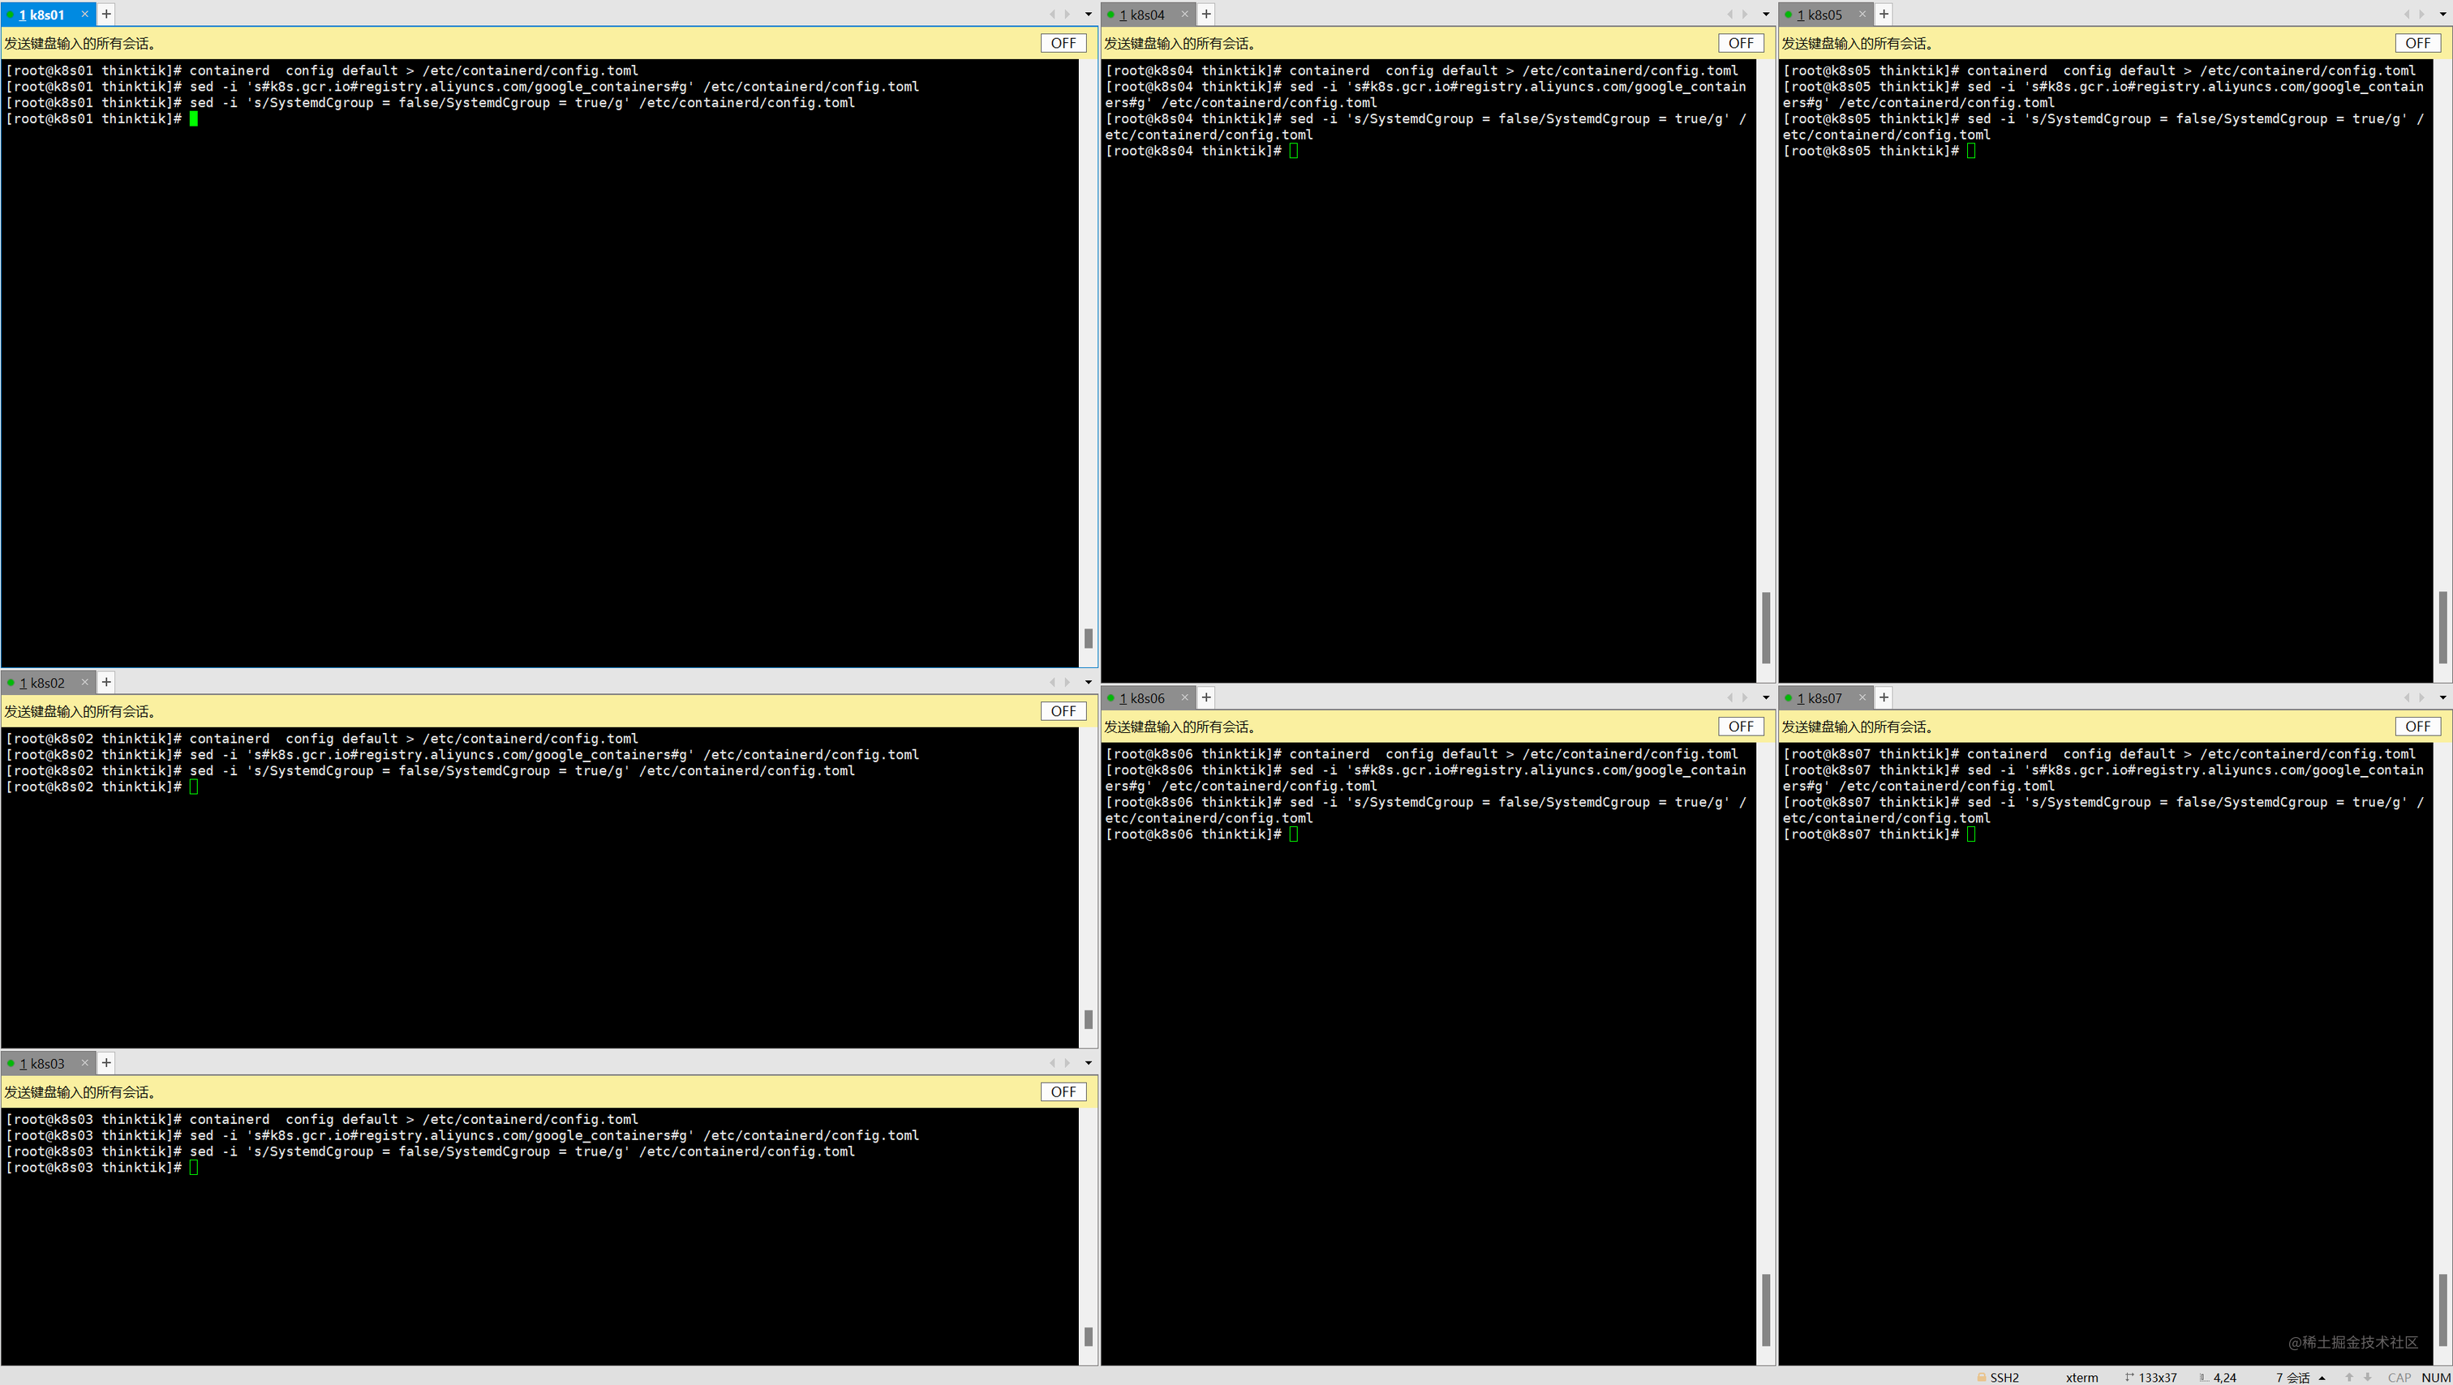Open a new tab next to k8s03
2453x1385 pixels.
(x=105, y=1062)
